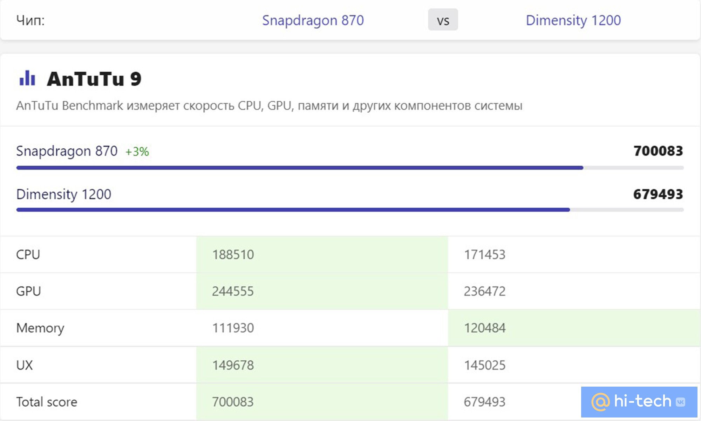Click CPU score 188510
The image size is (701, 421).
click(233, 254)
